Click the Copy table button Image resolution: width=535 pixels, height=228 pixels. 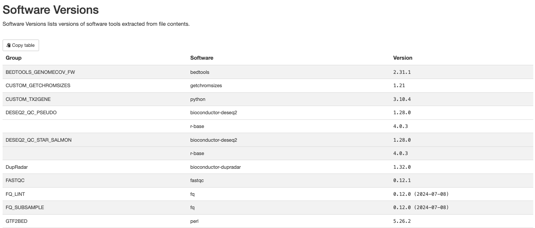[x=21, y=45]
